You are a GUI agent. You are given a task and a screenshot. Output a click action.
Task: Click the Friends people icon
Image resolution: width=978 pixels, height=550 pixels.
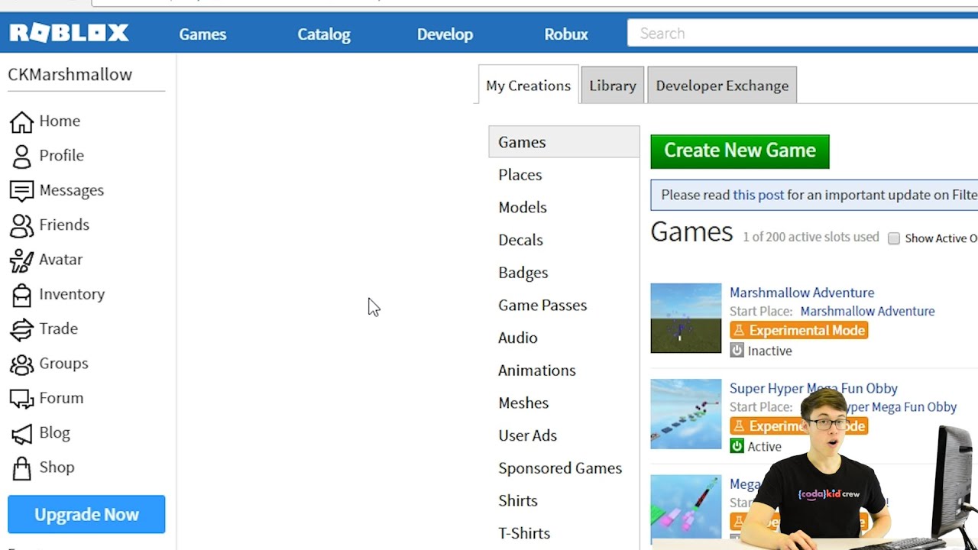(x=21, y=225)
